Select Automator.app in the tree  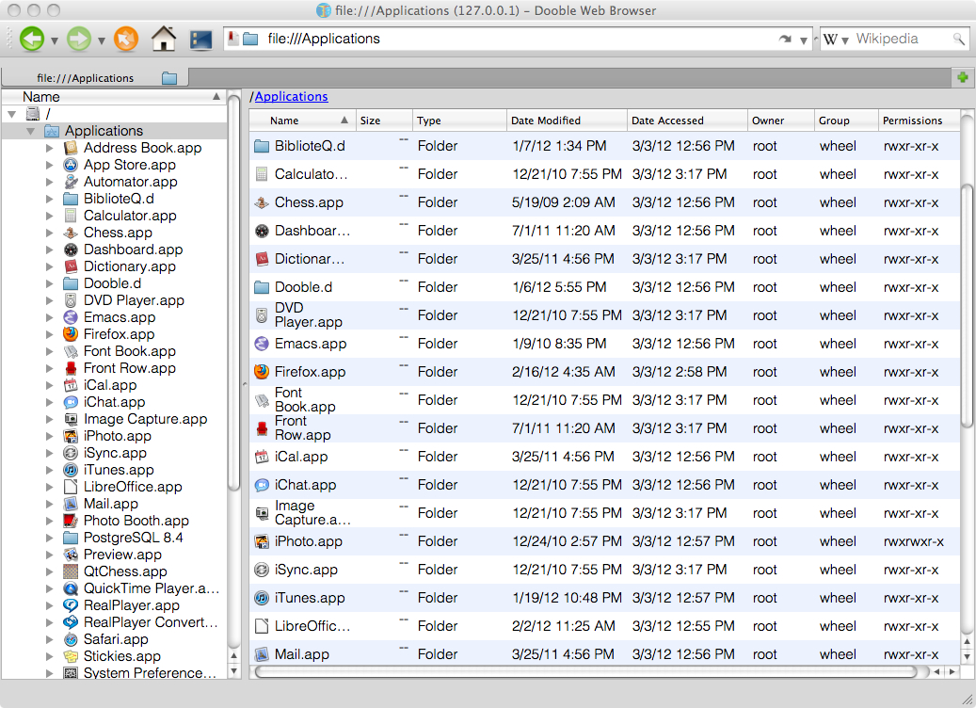(x=130, y=182)
